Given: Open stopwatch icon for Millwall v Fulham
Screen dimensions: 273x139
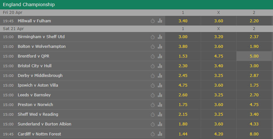Looking at the screenshot, I should point(153,21).
